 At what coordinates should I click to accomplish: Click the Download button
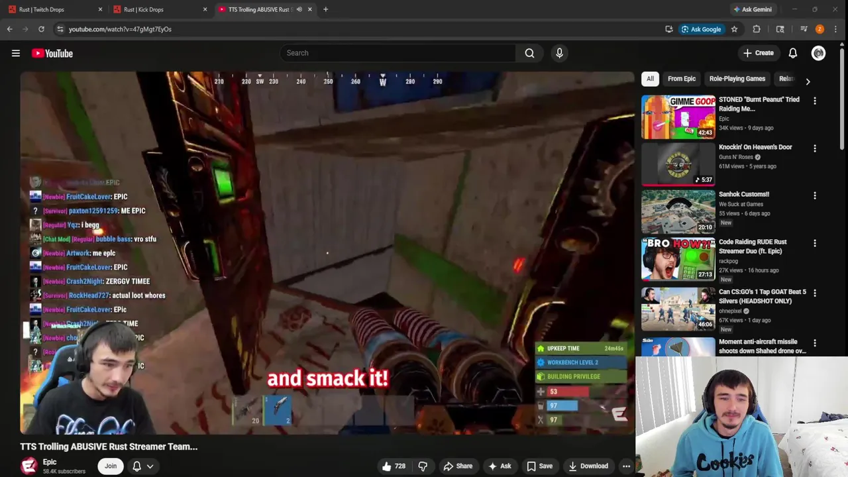click(x=588, y=466)
